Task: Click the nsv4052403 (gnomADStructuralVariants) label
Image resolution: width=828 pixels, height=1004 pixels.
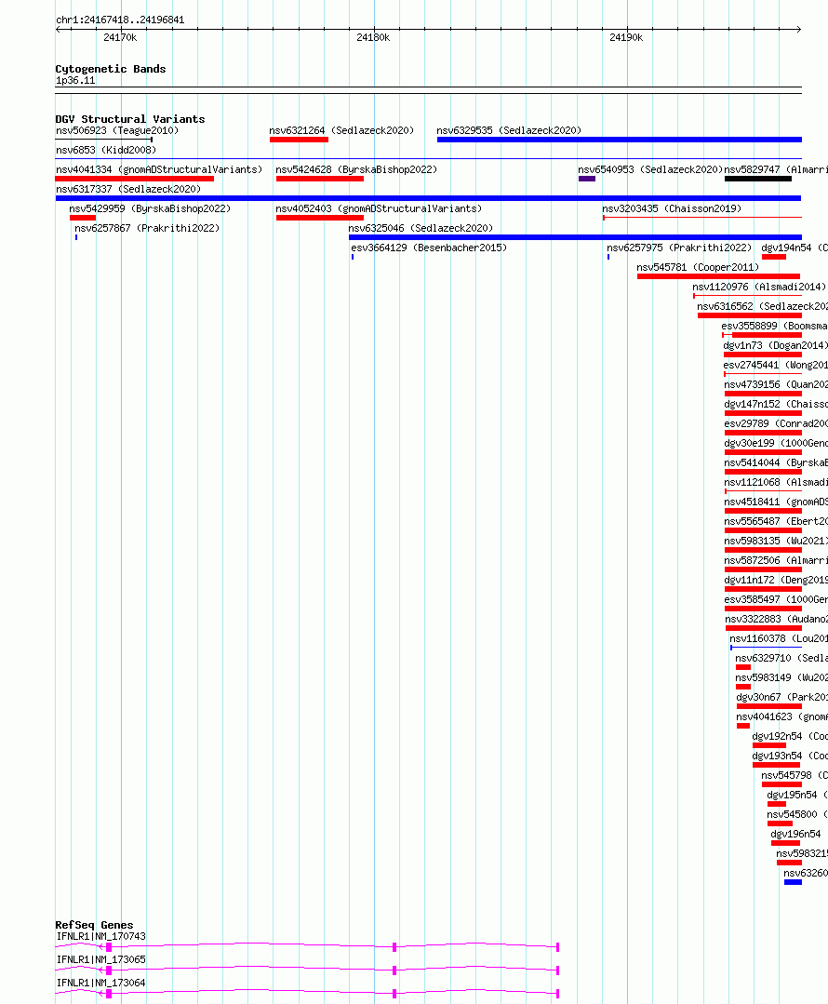Action: pyautogui.click(x=379, y=208)
